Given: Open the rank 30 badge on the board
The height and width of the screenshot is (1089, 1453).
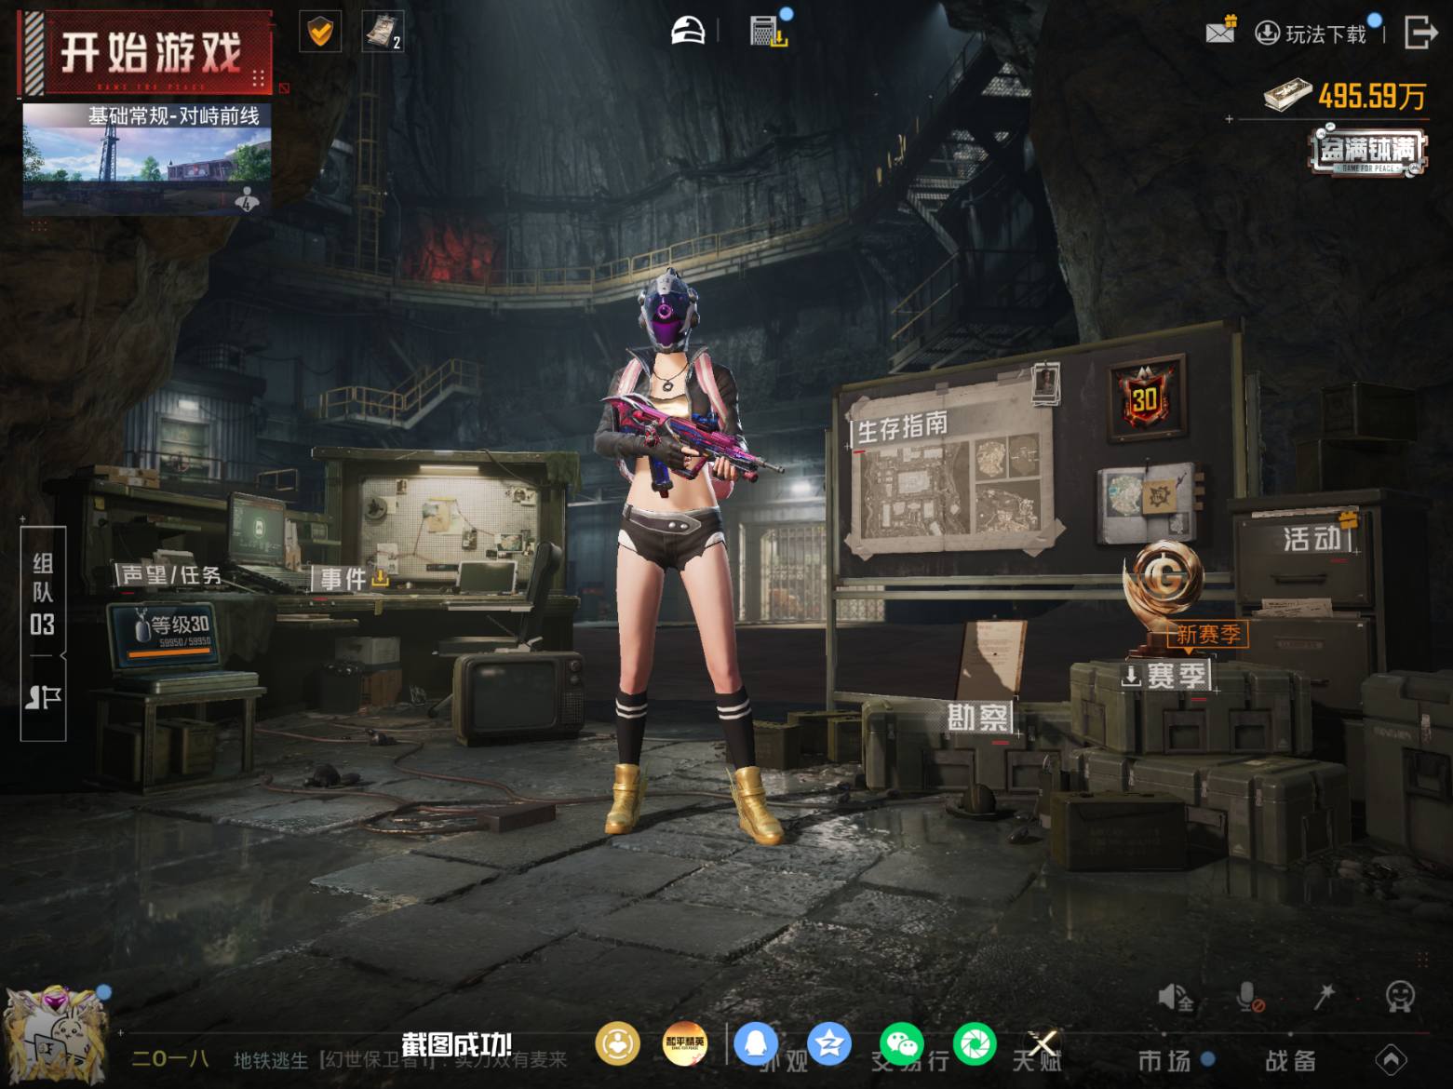Looking at the screenshot, I should coord(1146,398).
